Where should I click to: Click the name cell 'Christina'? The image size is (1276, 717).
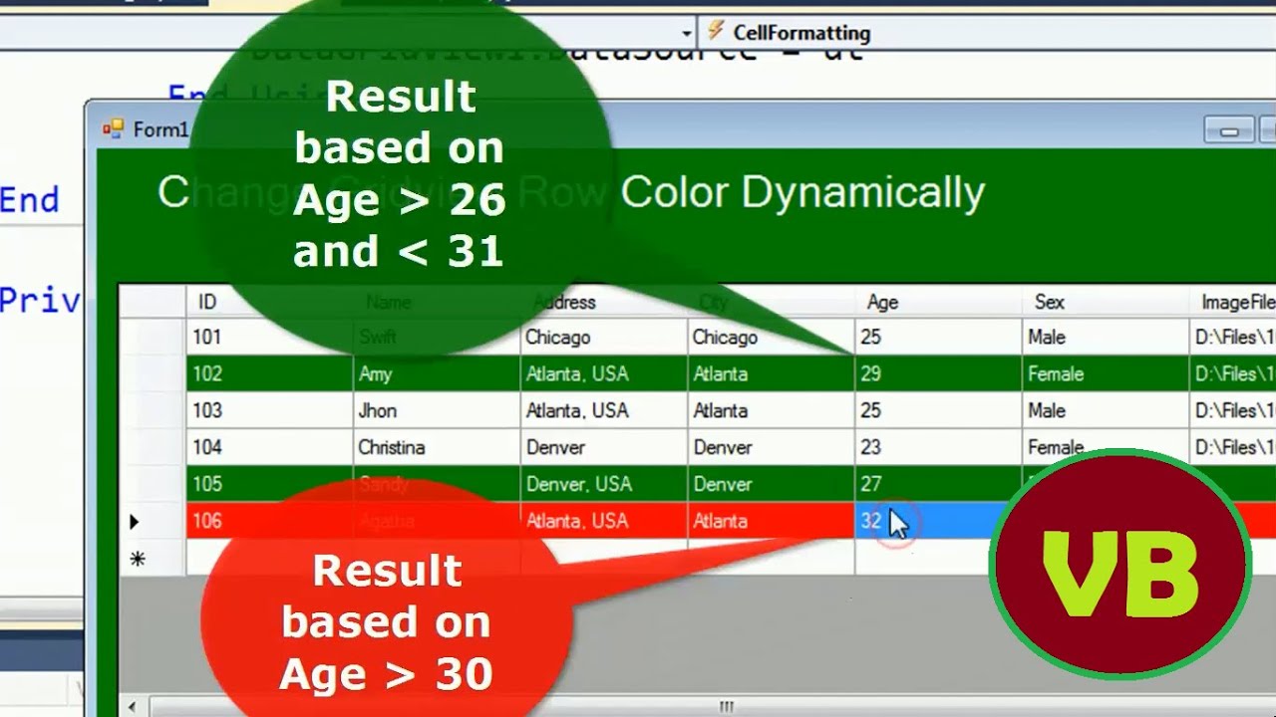[x=437, y=448]
